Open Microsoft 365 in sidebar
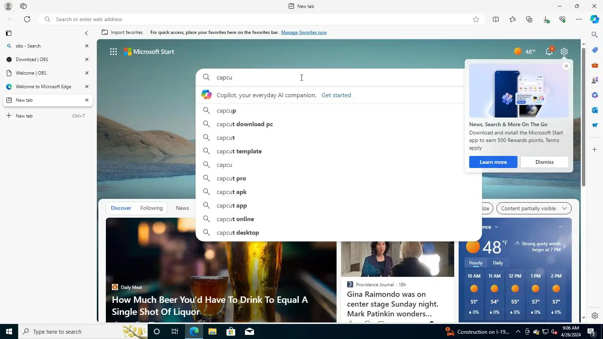Screen dimensions: 603x339 tap(595, 95)
